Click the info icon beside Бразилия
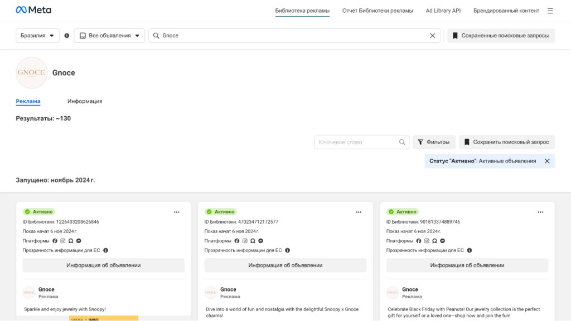Screen dimensions: 571x321 pyautogui.click(x=67, y=36)
